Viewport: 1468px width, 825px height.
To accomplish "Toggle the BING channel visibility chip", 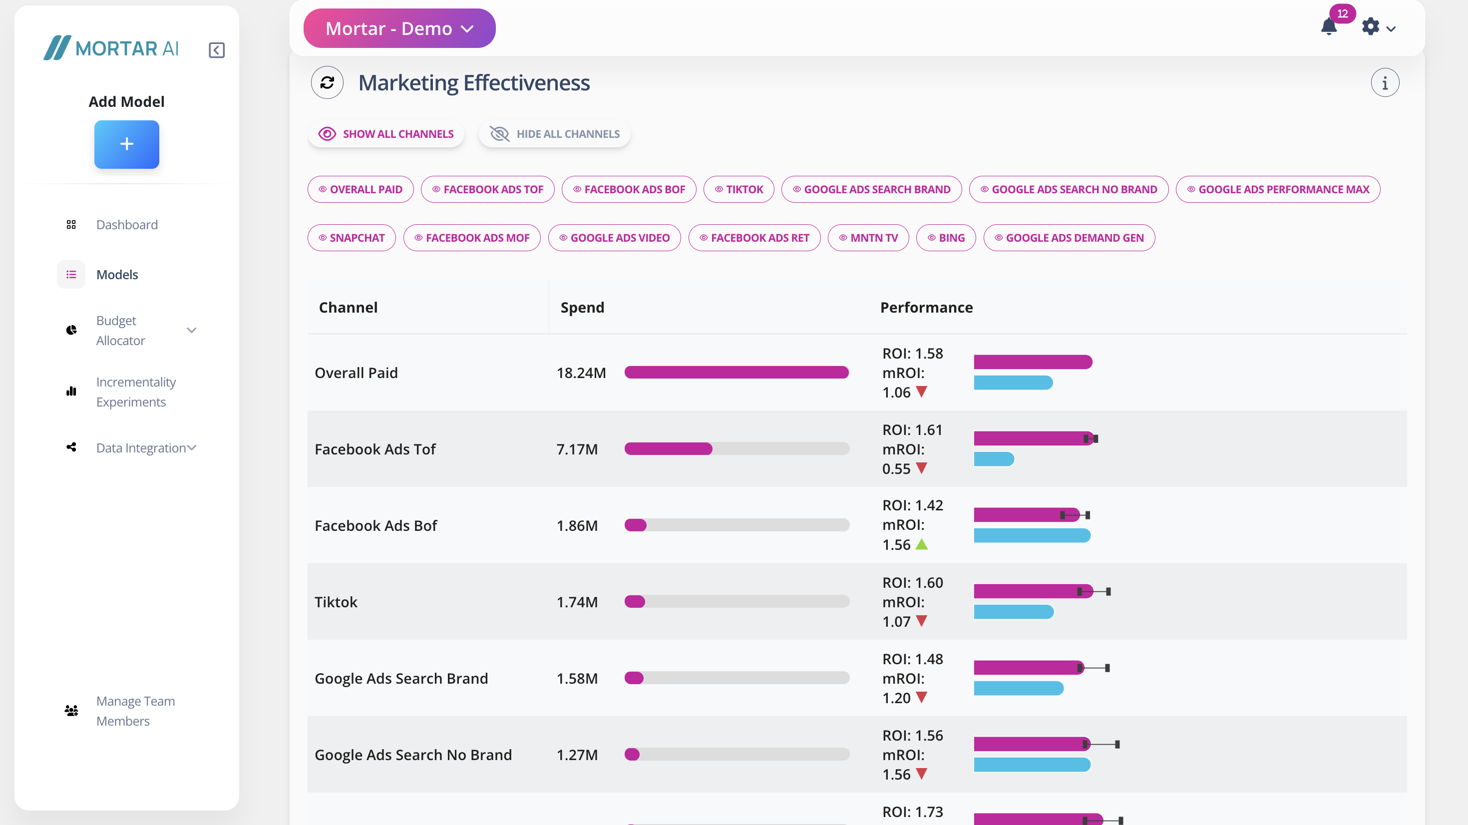I will click(945, 238).
